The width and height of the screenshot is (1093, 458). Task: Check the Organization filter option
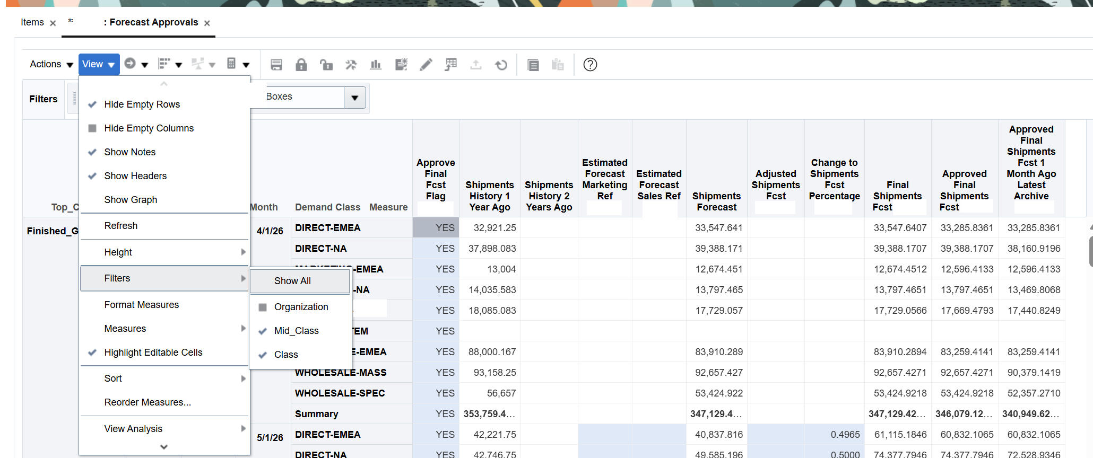tap(301, 307)
